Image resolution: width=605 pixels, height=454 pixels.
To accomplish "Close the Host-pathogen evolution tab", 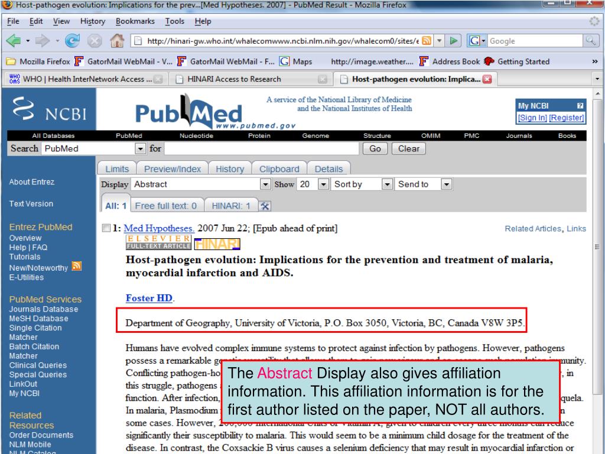I will click(x=487, y=79).
